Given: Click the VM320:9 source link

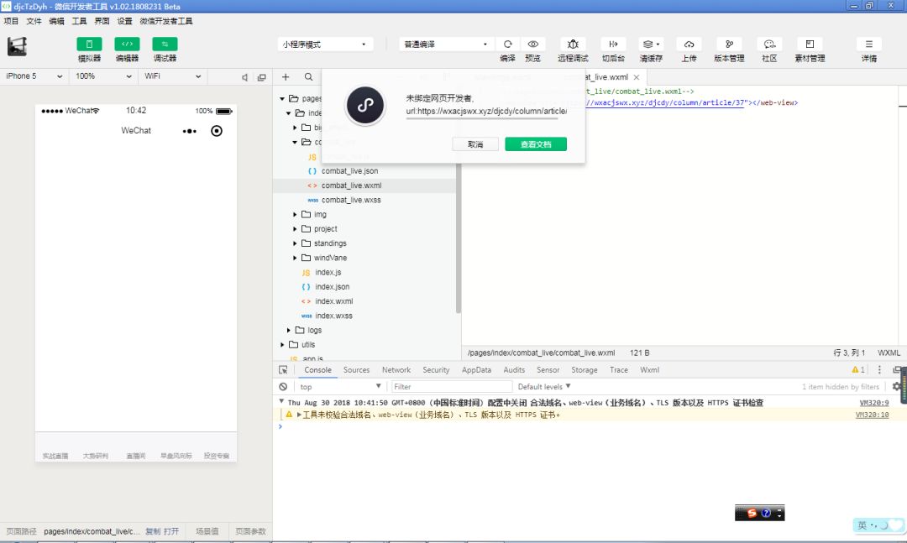Looking at the screenshot, I should tap(874, 403).
